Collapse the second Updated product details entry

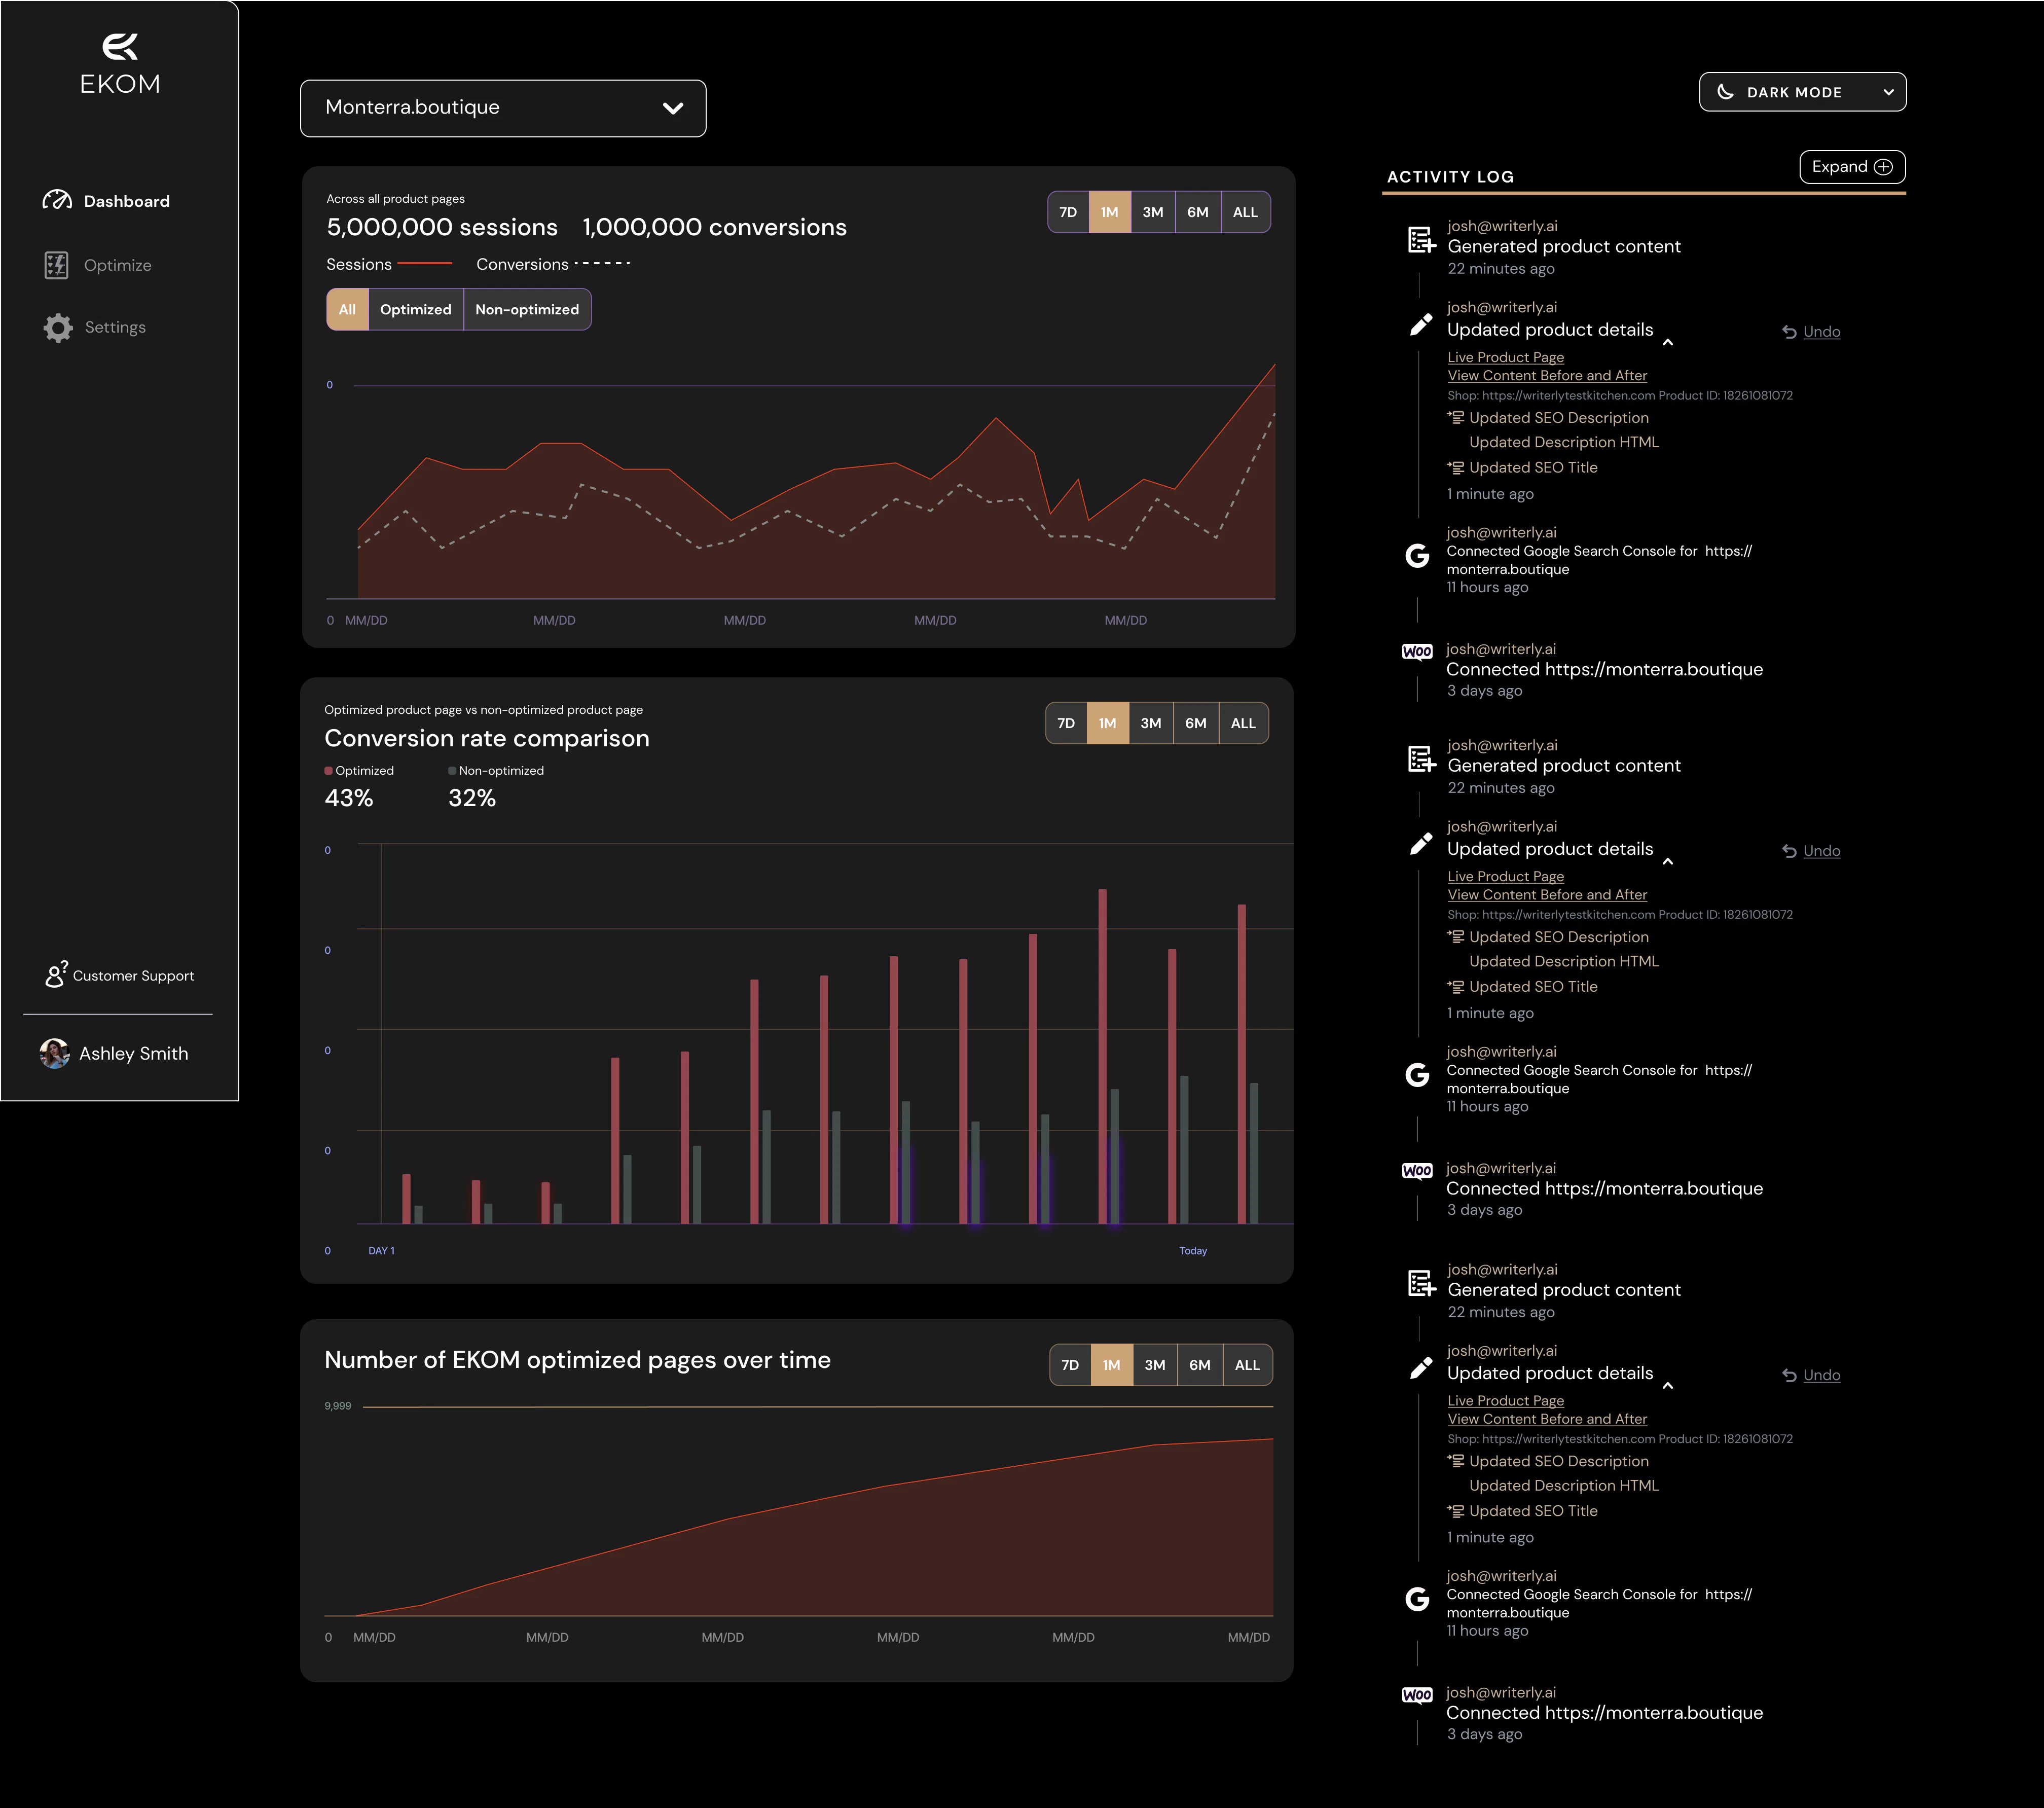1667,861
